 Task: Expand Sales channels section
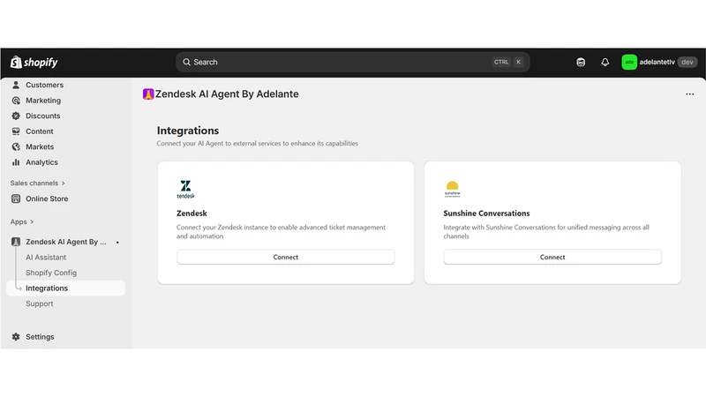38,184
